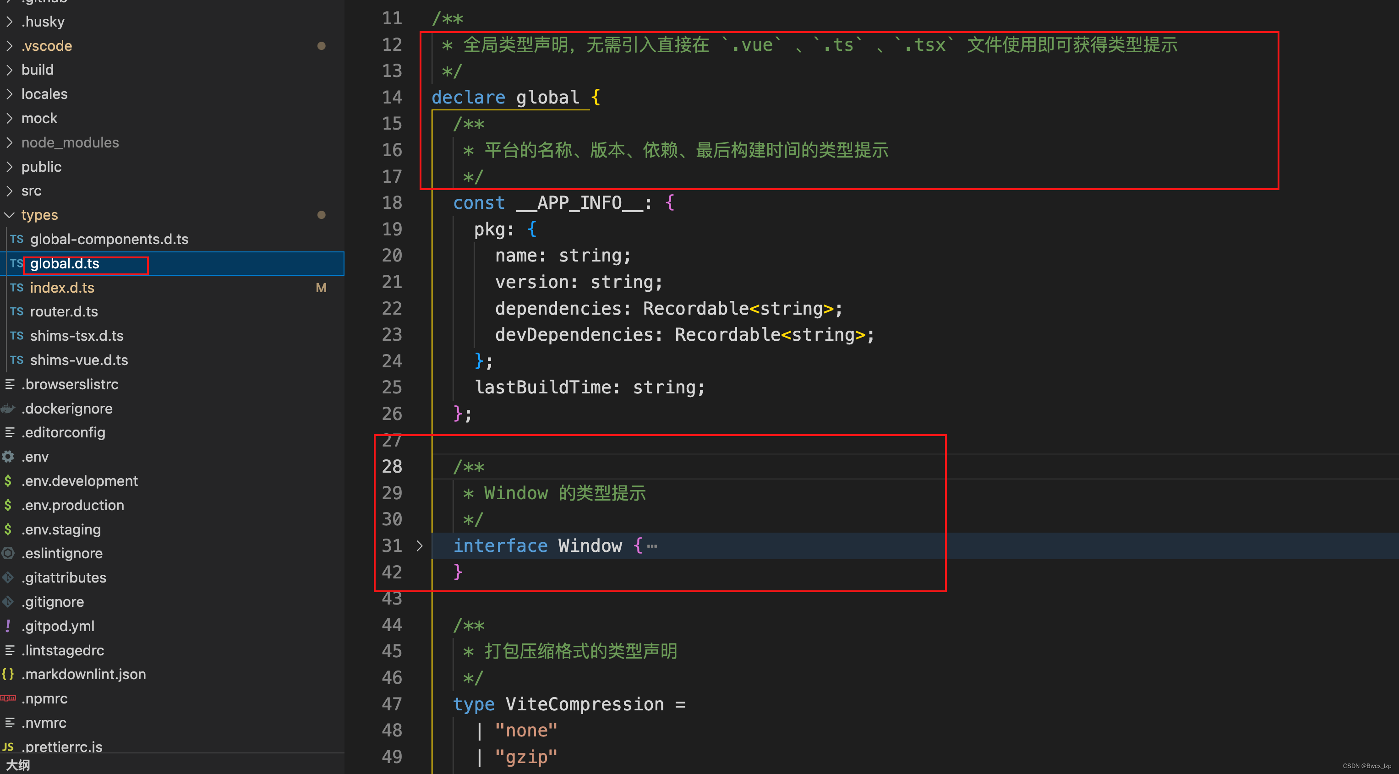Click 'ViteCompression' type name on line 47
Image resolution: width=1399 pixels, height=774 pixels.
point(585,704)
